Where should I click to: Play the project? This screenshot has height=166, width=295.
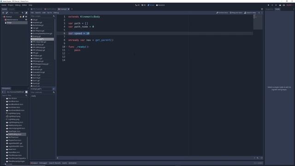(268, 5)
